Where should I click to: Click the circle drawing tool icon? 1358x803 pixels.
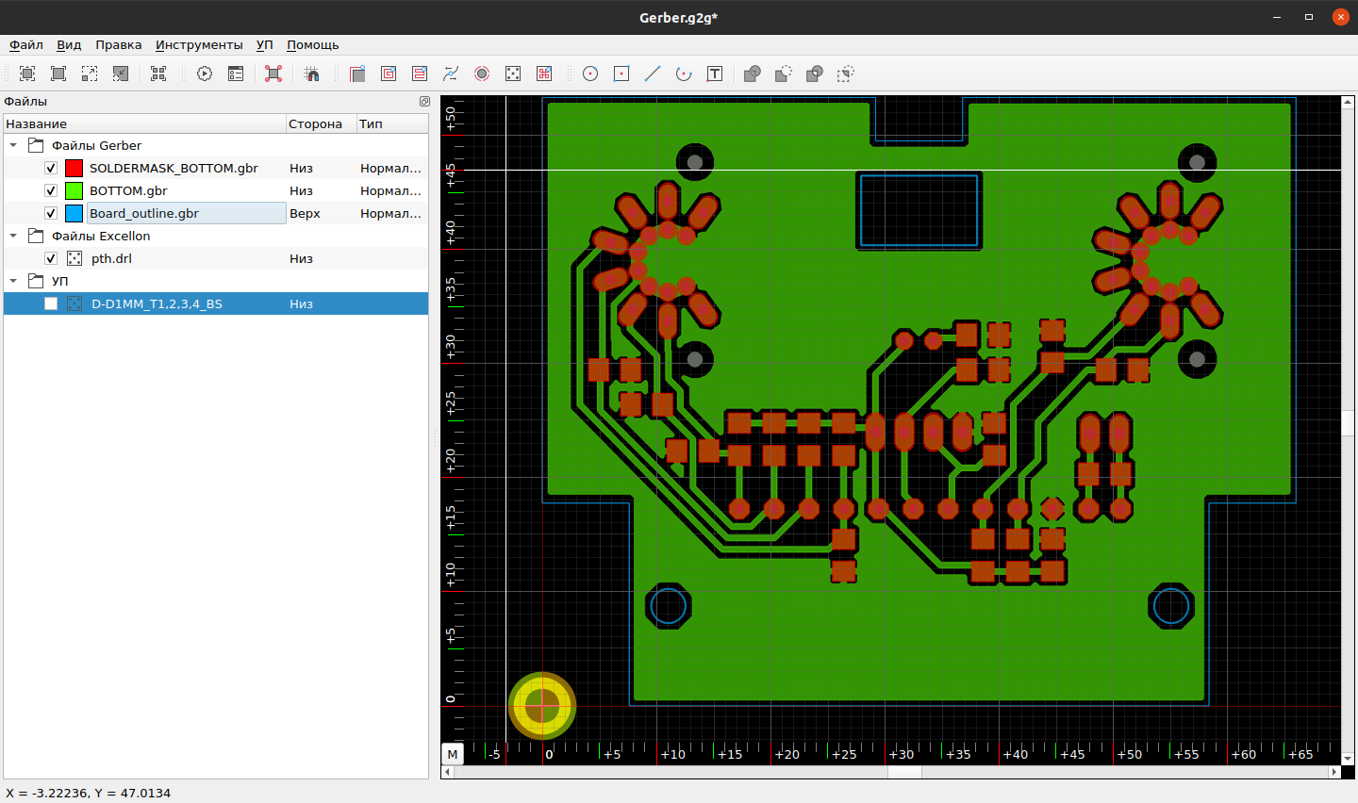tap(590, 74)
